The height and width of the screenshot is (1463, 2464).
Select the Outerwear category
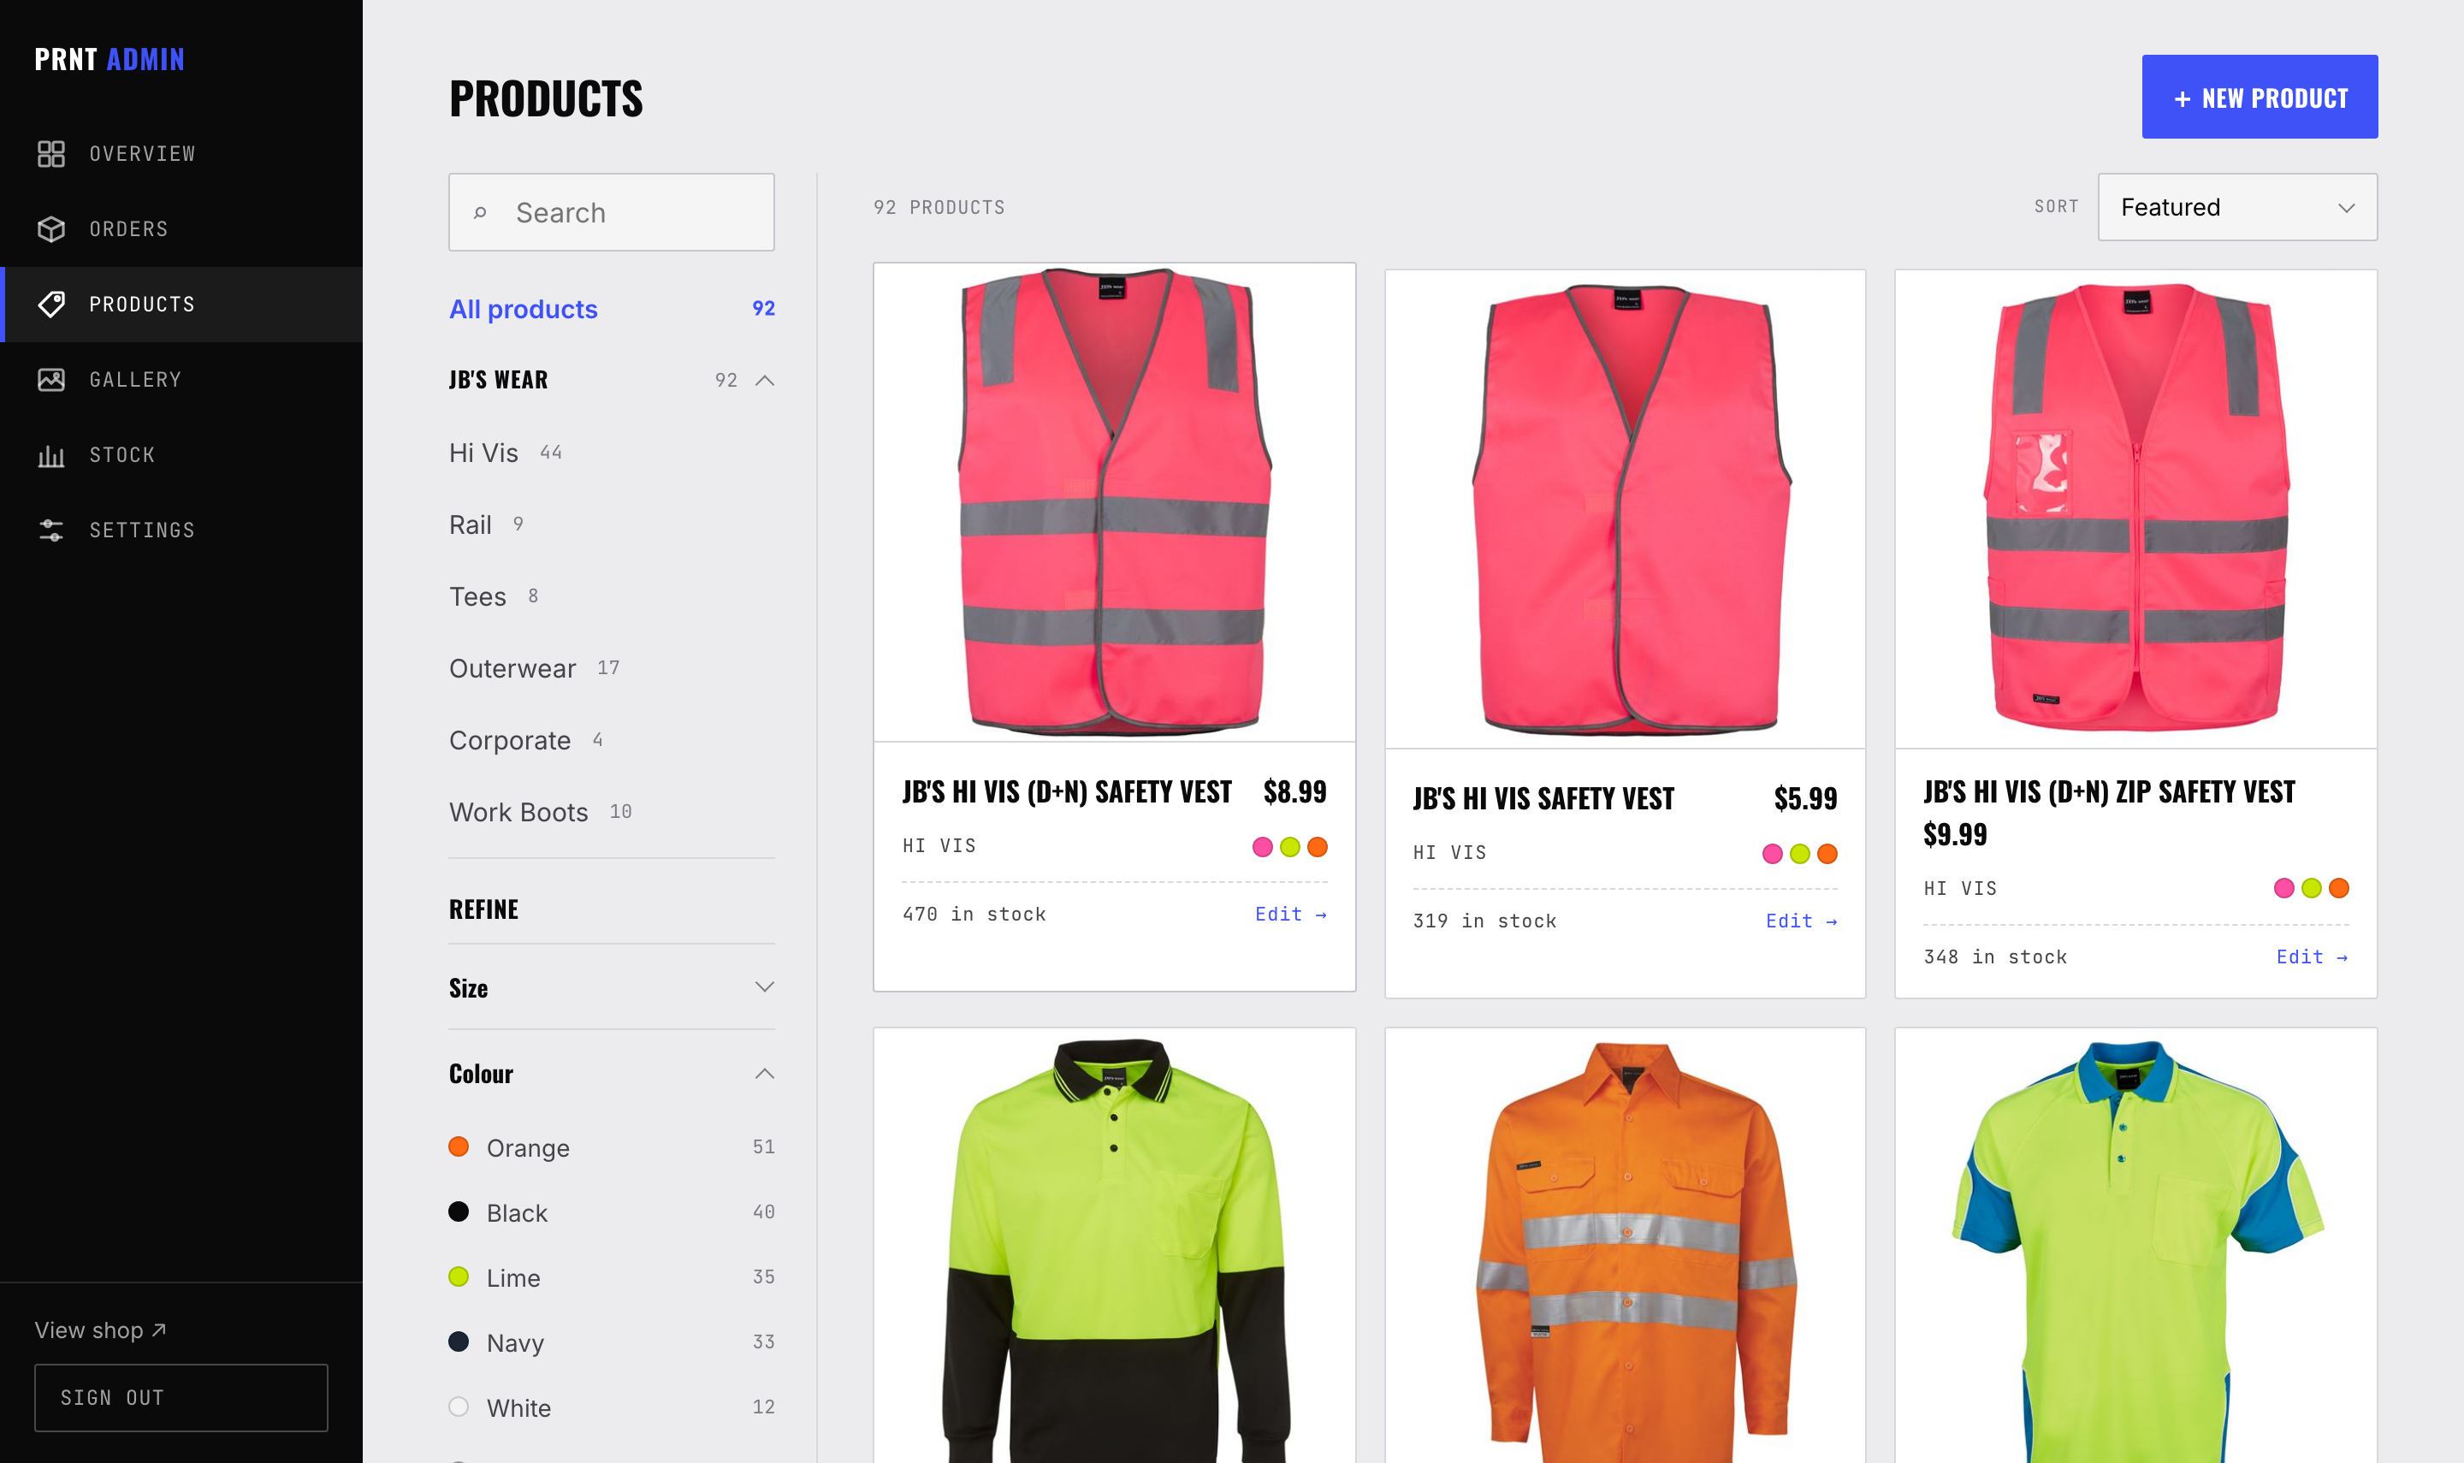pyautogui.click(x=536, y=669)
